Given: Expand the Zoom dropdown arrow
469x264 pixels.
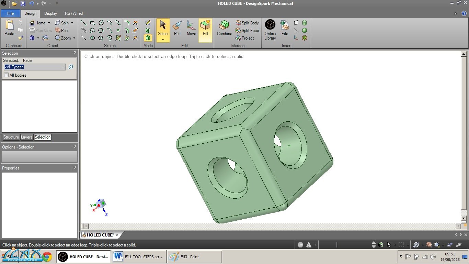Looking at the screenshot, I should coord(74,38).
